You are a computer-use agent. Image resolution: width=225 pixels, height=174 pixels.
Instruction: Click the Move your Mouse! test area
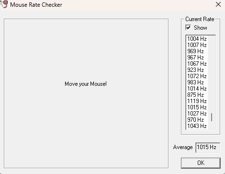point(86,93)
